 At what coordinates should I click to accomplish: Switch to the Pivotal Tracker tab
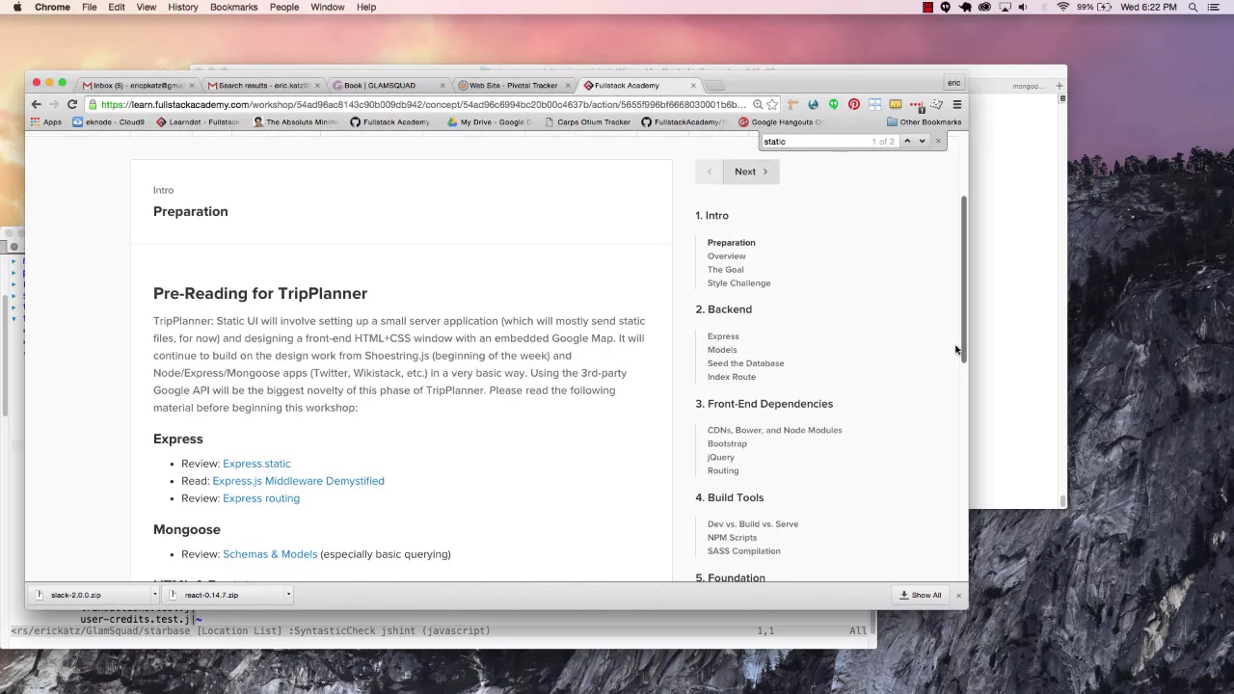point(513,86)
